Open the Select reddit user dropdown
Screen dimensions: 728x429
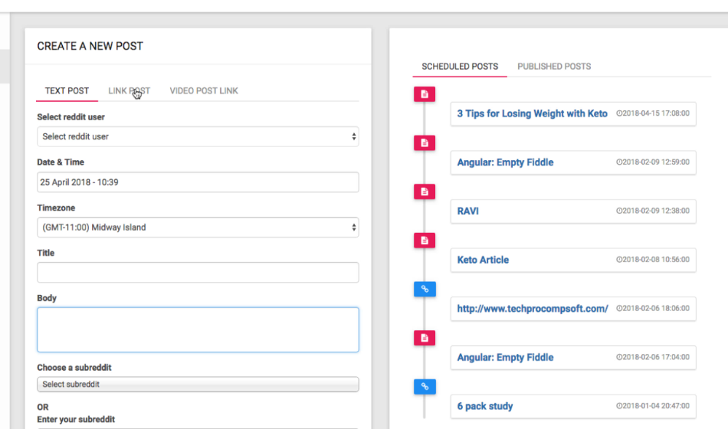click(x=198, y=136)
